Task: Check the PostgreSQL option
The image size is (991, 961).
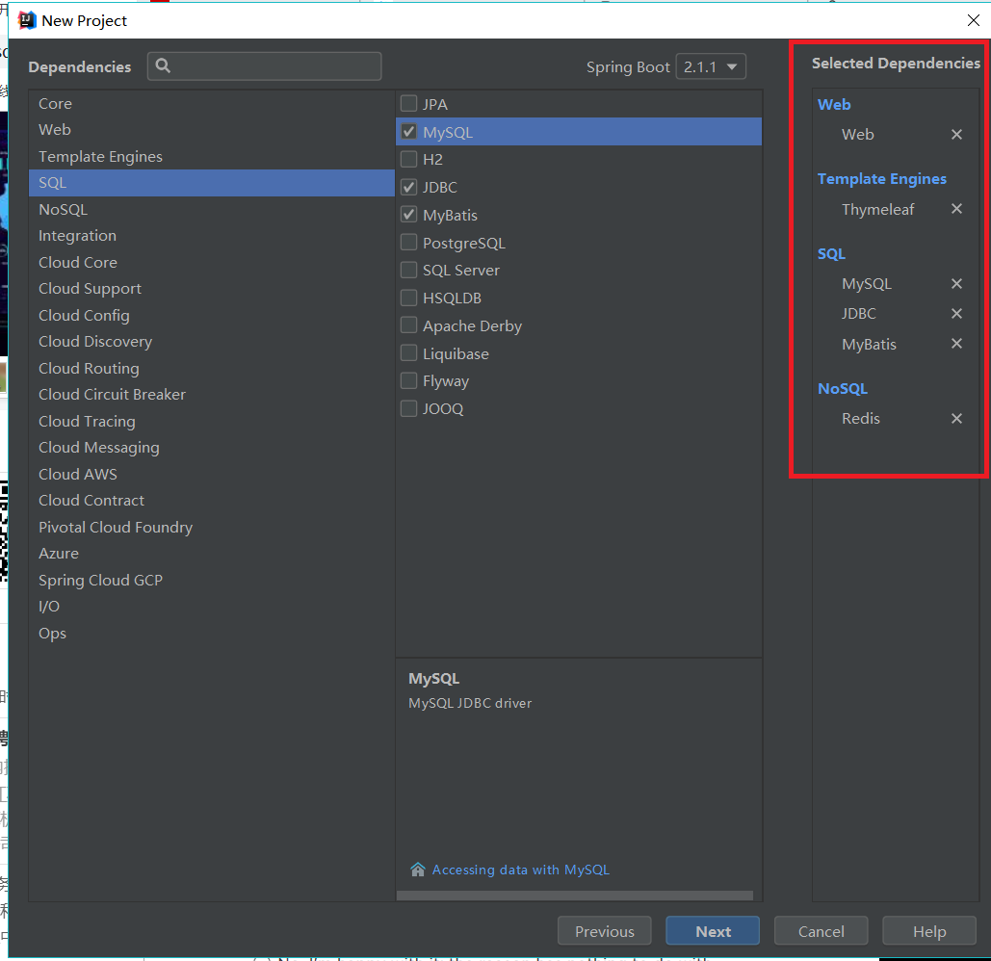Action: (x=409, y=242)
